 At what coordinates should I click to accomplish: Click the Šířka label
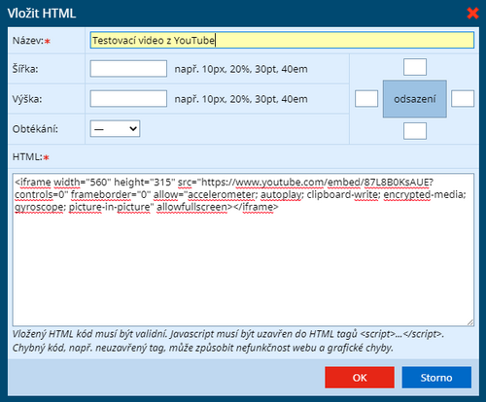[25, 69]
